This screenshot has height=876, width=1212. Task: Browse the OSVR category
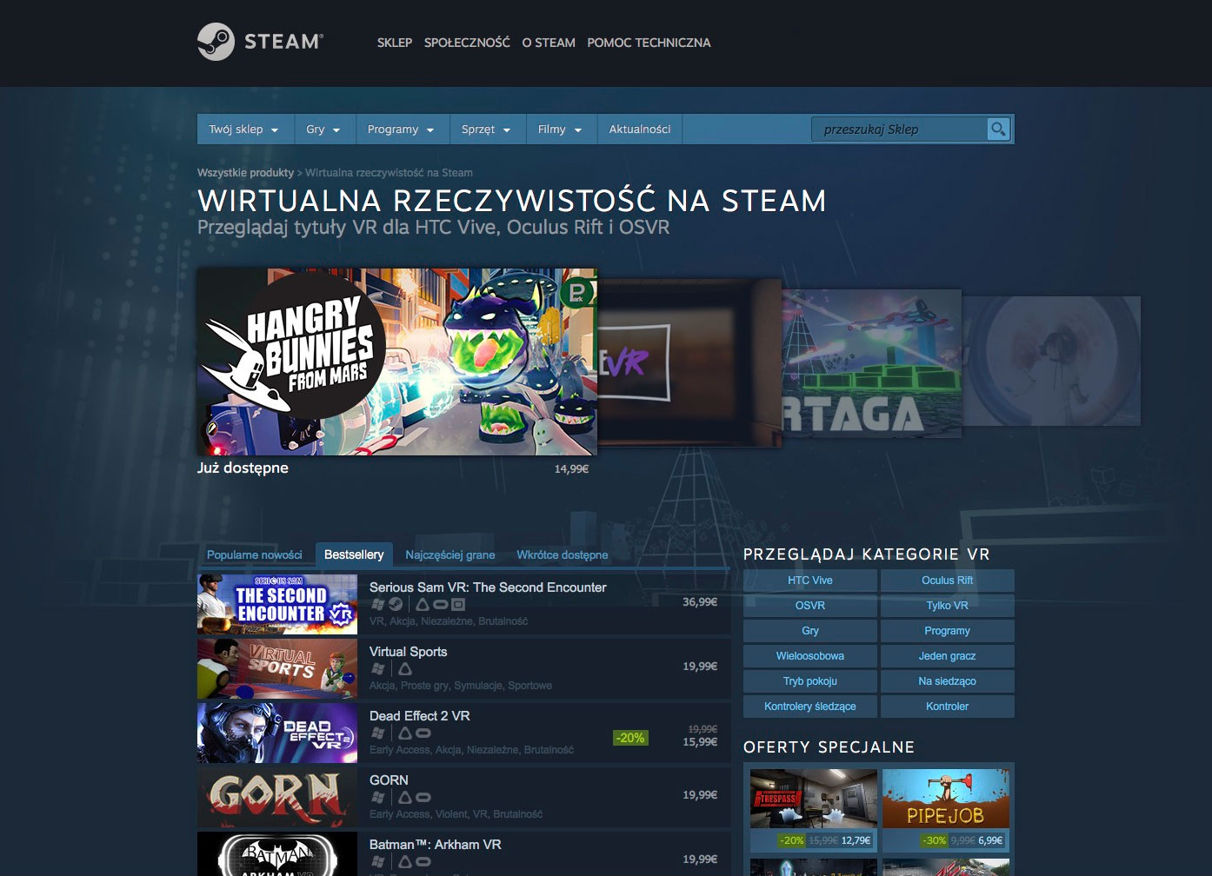pos(810,606)
